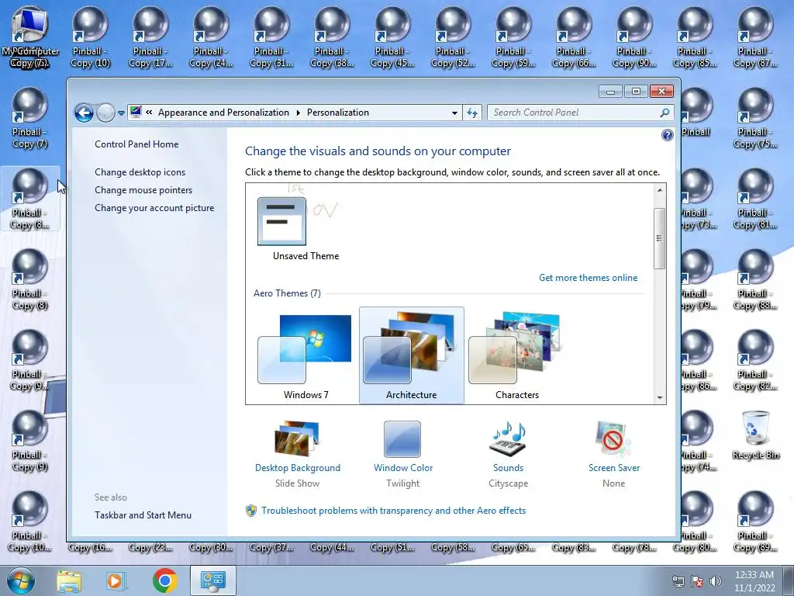The width and height of the screenshot is (794, 596).
Task: Select Pinball - Copy (8) shortcut
Action: click(30, 279)
